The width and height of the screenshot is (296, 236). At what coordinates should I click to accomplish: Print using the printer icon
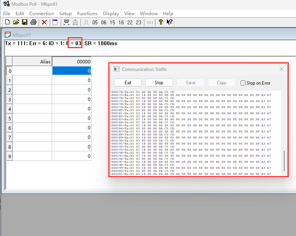pos(33,22)
